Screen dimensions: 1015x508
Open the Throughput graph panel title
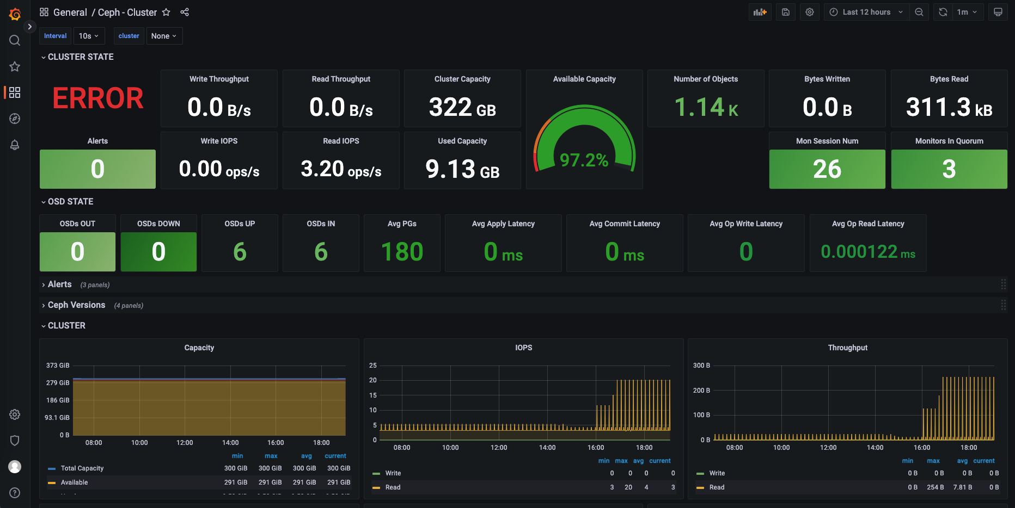click(848, 348)
